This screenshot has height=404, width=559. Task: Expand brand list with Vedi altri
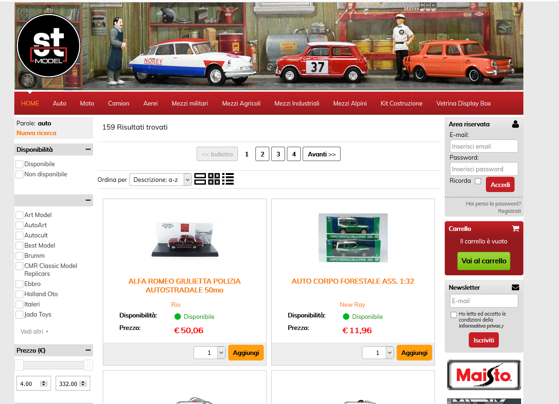click(x=34, y=331)
